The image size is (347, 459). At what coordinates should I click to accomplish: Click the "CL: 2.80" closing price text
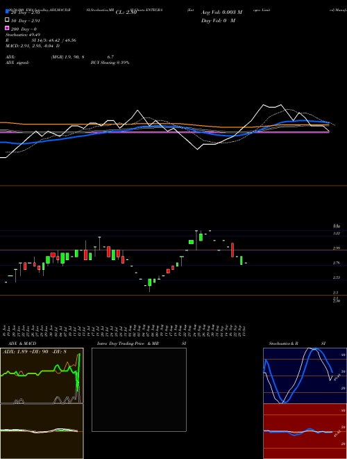point(126,13)
